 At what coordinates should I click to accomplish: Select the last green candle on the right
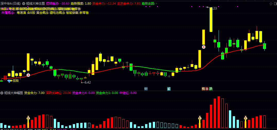[264, 46]
